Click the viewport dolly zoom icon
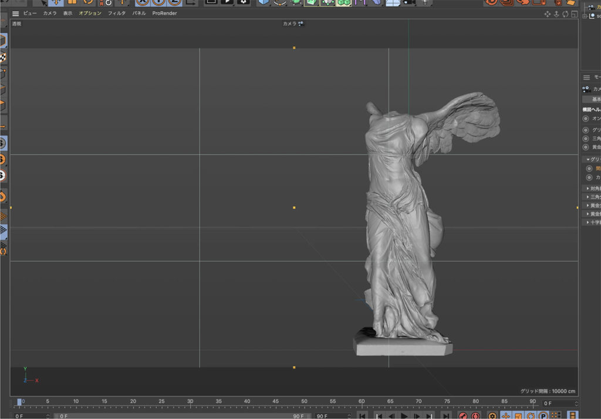Image resolution: width=601 pixels, height=419 pixels. pos(556,14)
